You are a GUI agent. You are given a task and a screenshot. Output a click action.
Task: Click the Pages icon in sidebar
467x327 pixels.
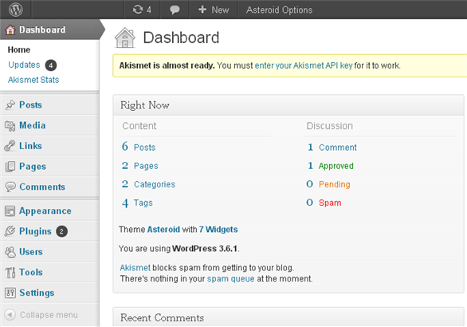(10, 167)
